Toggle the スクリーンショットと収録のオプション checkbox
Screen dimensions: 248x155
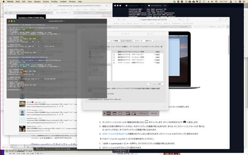[114, 63]
